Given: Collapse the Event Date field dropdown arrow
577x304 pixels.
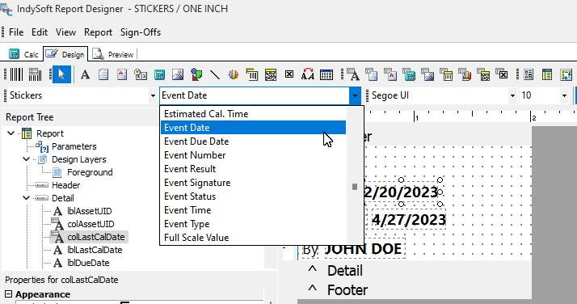Looking at the screenshot, I should (355, 95).
